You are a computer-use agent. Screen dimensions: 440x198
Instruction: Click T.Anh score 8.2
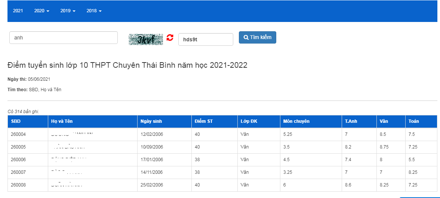tap(348, 147)
